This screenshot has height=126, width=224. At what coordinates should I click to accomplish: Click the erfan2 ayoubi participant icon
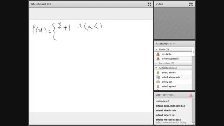coord(158,86)
